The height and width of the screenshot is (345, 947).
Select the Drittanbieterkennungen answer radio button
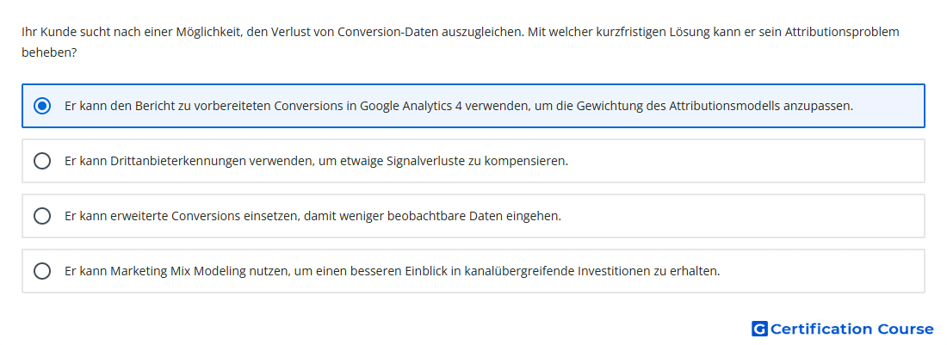[41, 161]
